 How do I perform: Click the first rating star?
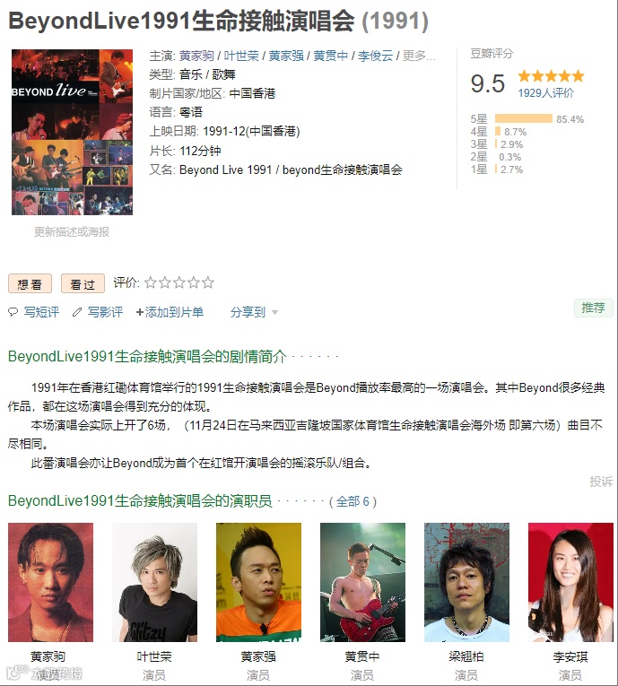click(150, 282)
